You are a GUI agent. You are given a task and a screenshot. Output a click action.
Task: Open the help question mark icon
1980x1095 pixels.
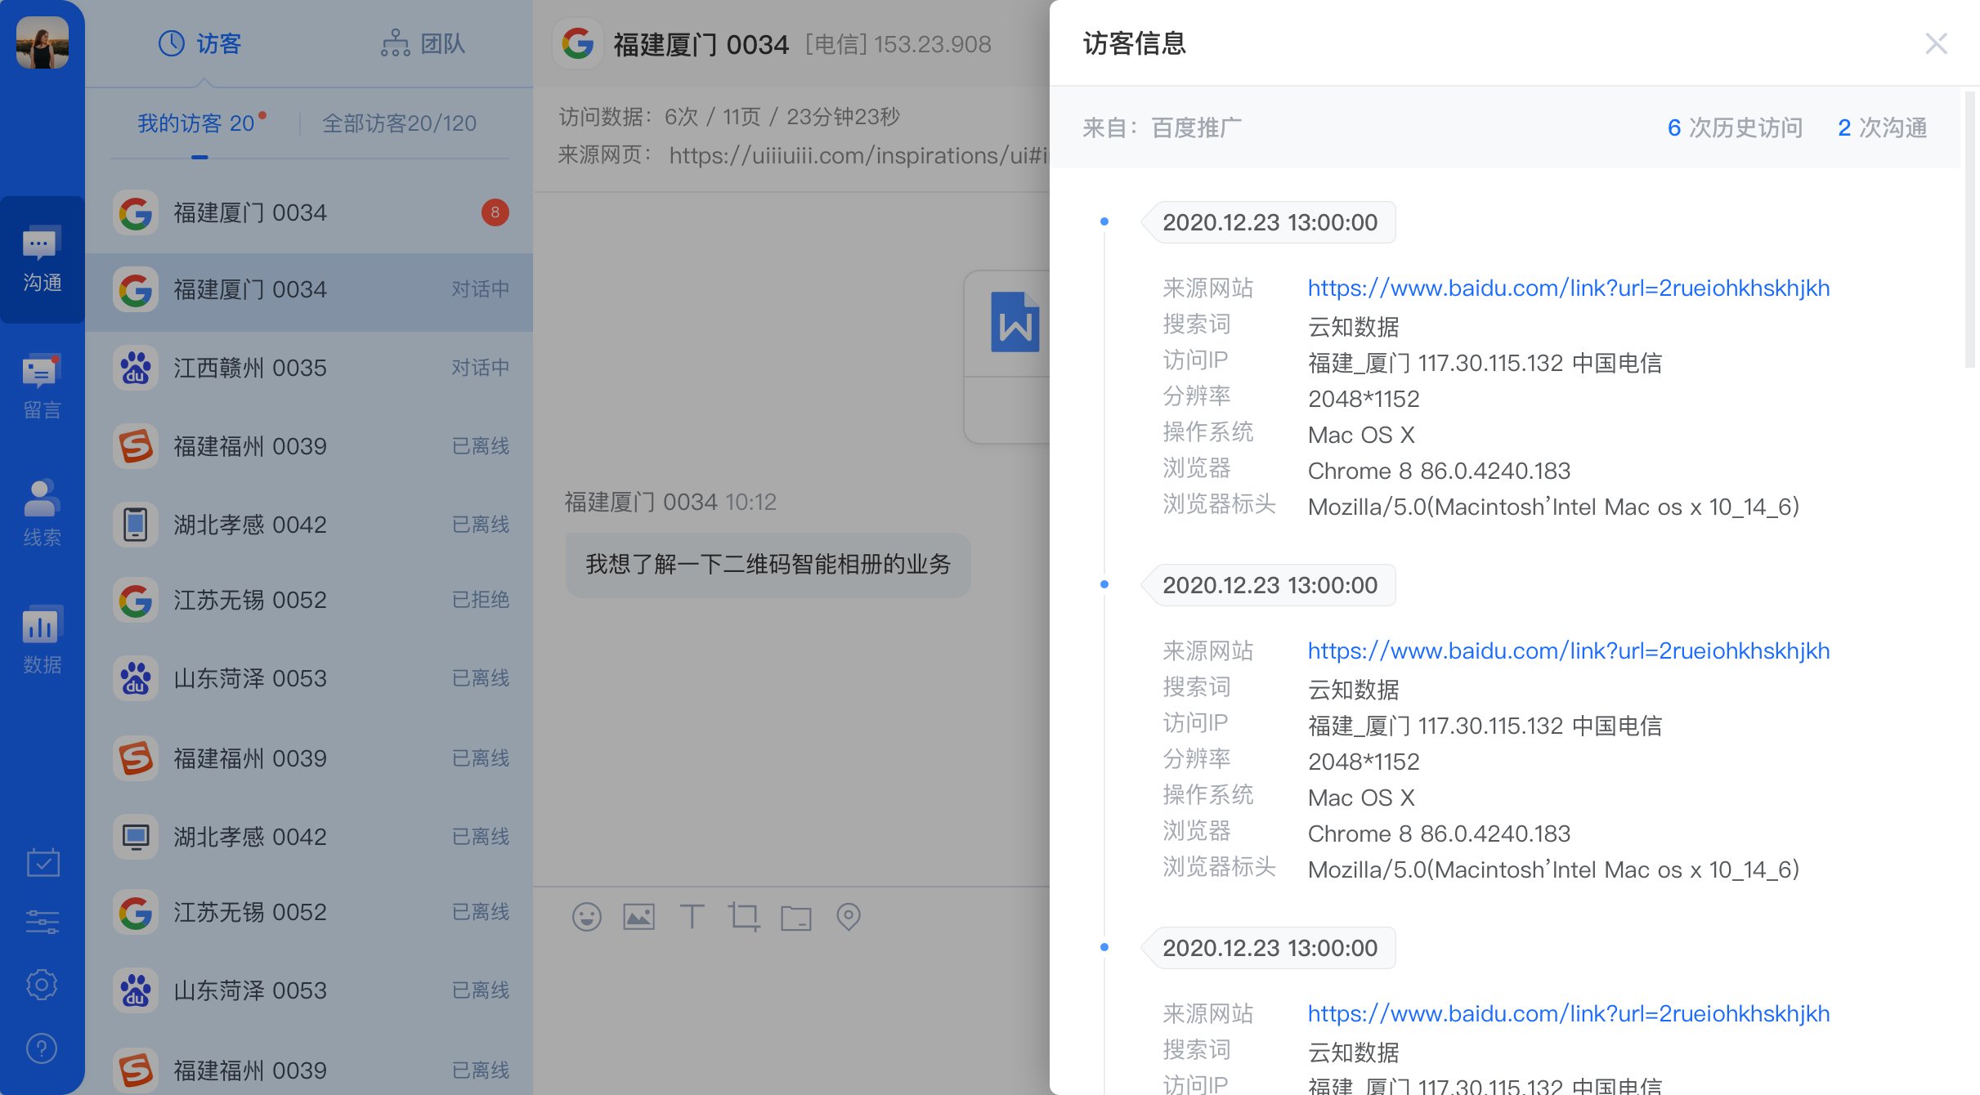[x=43, y=1048]
